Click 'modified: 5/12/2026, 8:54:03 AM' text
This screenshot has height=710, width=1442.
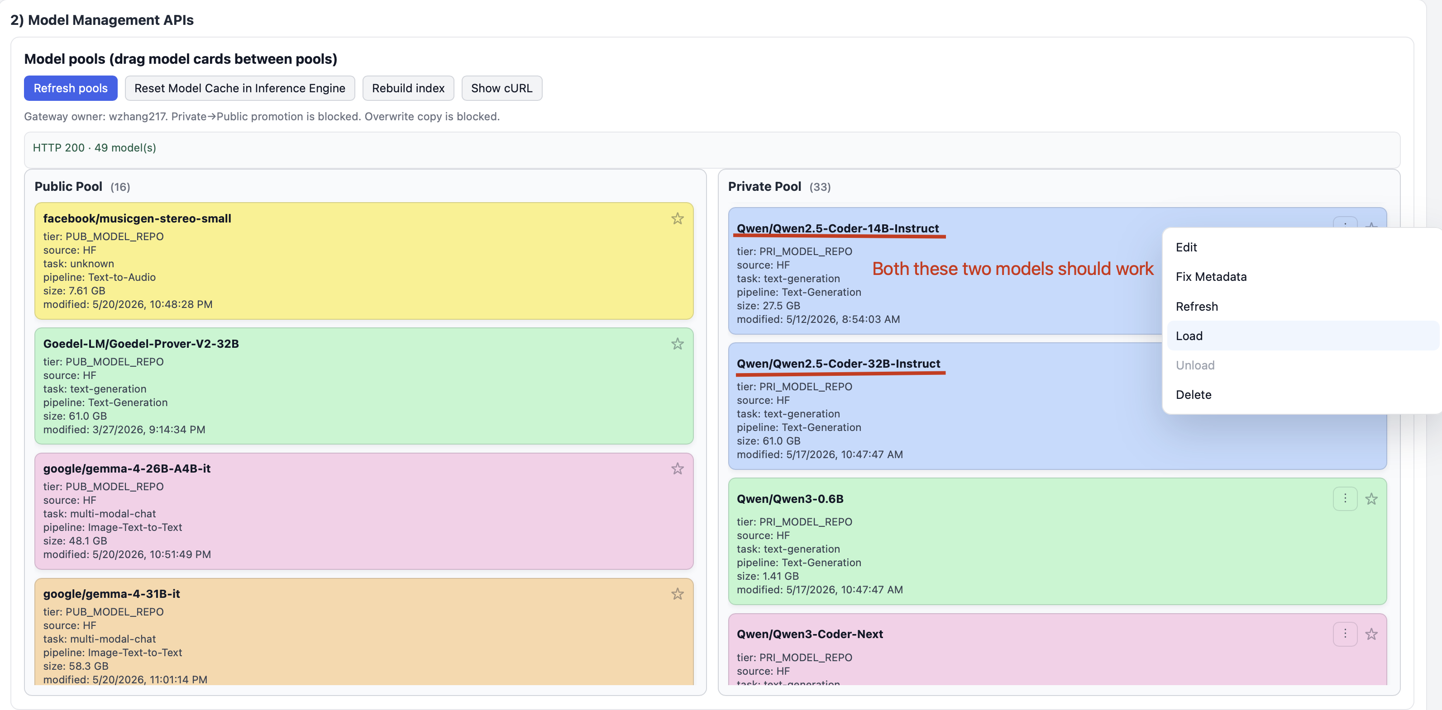click(x=818, y=319)
